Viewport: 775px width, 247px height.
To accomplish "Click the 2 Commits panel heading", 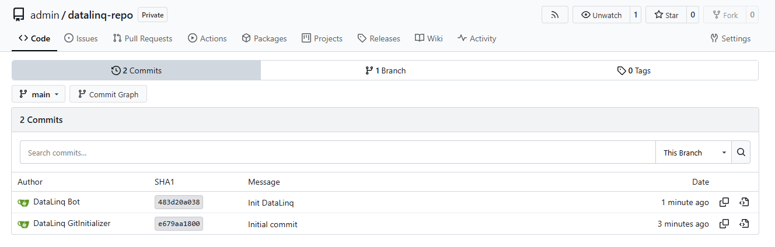I will pyautogui.click(x=41, y=120).
